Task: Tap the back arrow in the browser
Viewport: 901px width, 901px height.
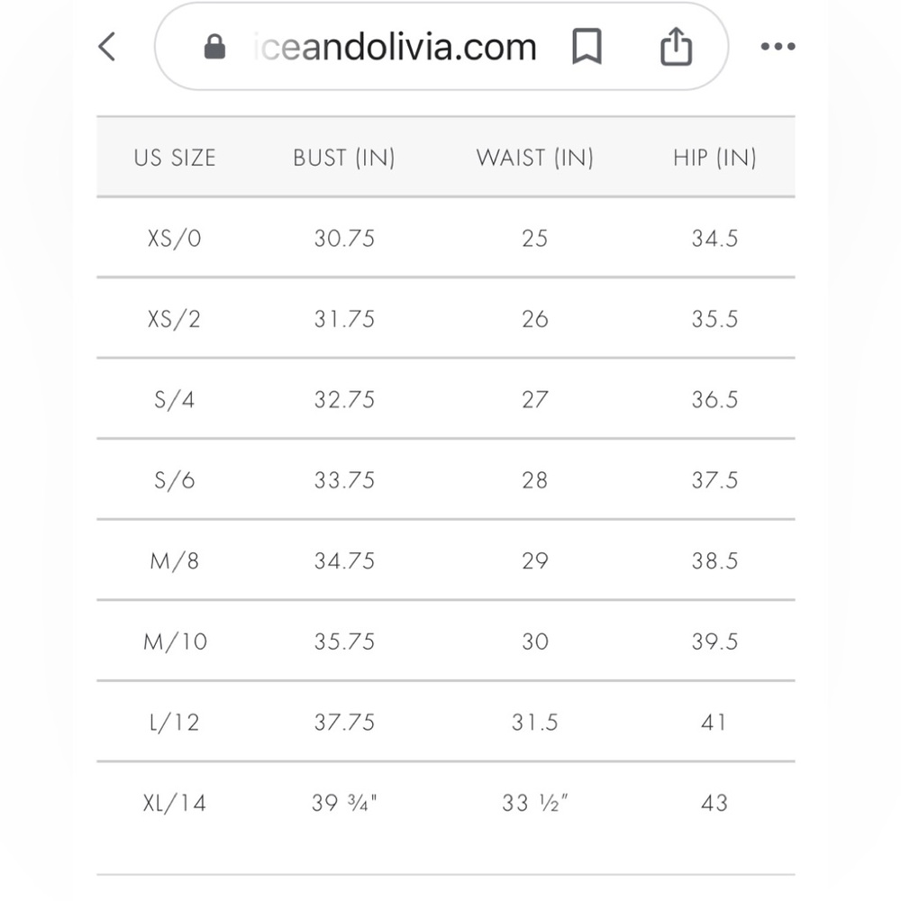Action: 107,46
